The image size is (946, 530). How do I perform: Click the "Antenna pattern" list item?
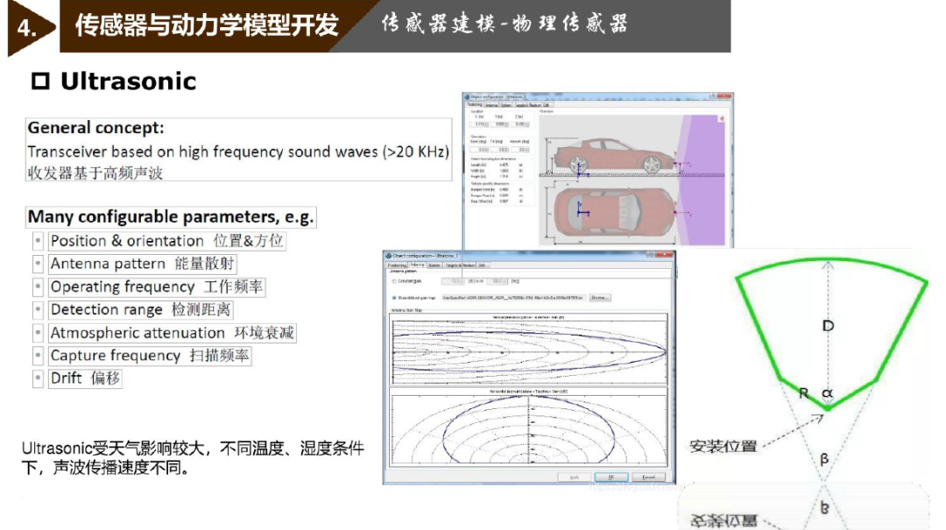click(143, 264)
